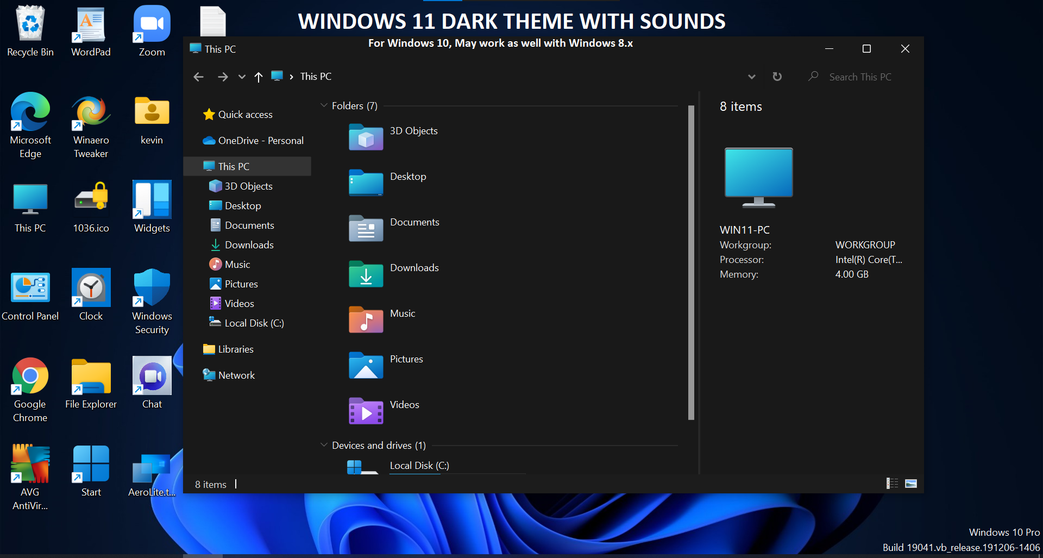Refresh the This PC view
This screenshot has height=558, width=1043.
click(777, 77)
